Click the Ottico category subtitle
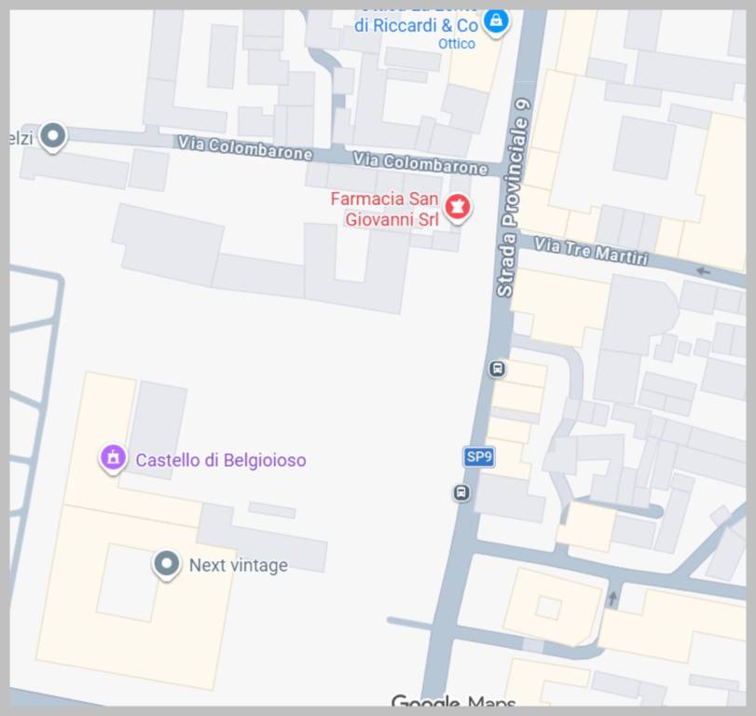Image resolution: width=756 pixels, height=716 pixels. [457, 44]
